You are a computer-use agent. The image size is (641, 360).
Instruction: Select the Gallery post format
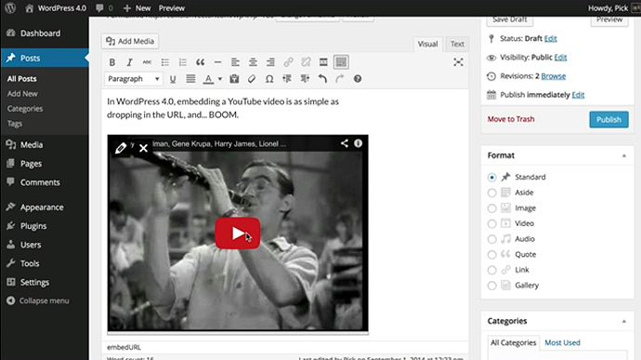[491, 286]
